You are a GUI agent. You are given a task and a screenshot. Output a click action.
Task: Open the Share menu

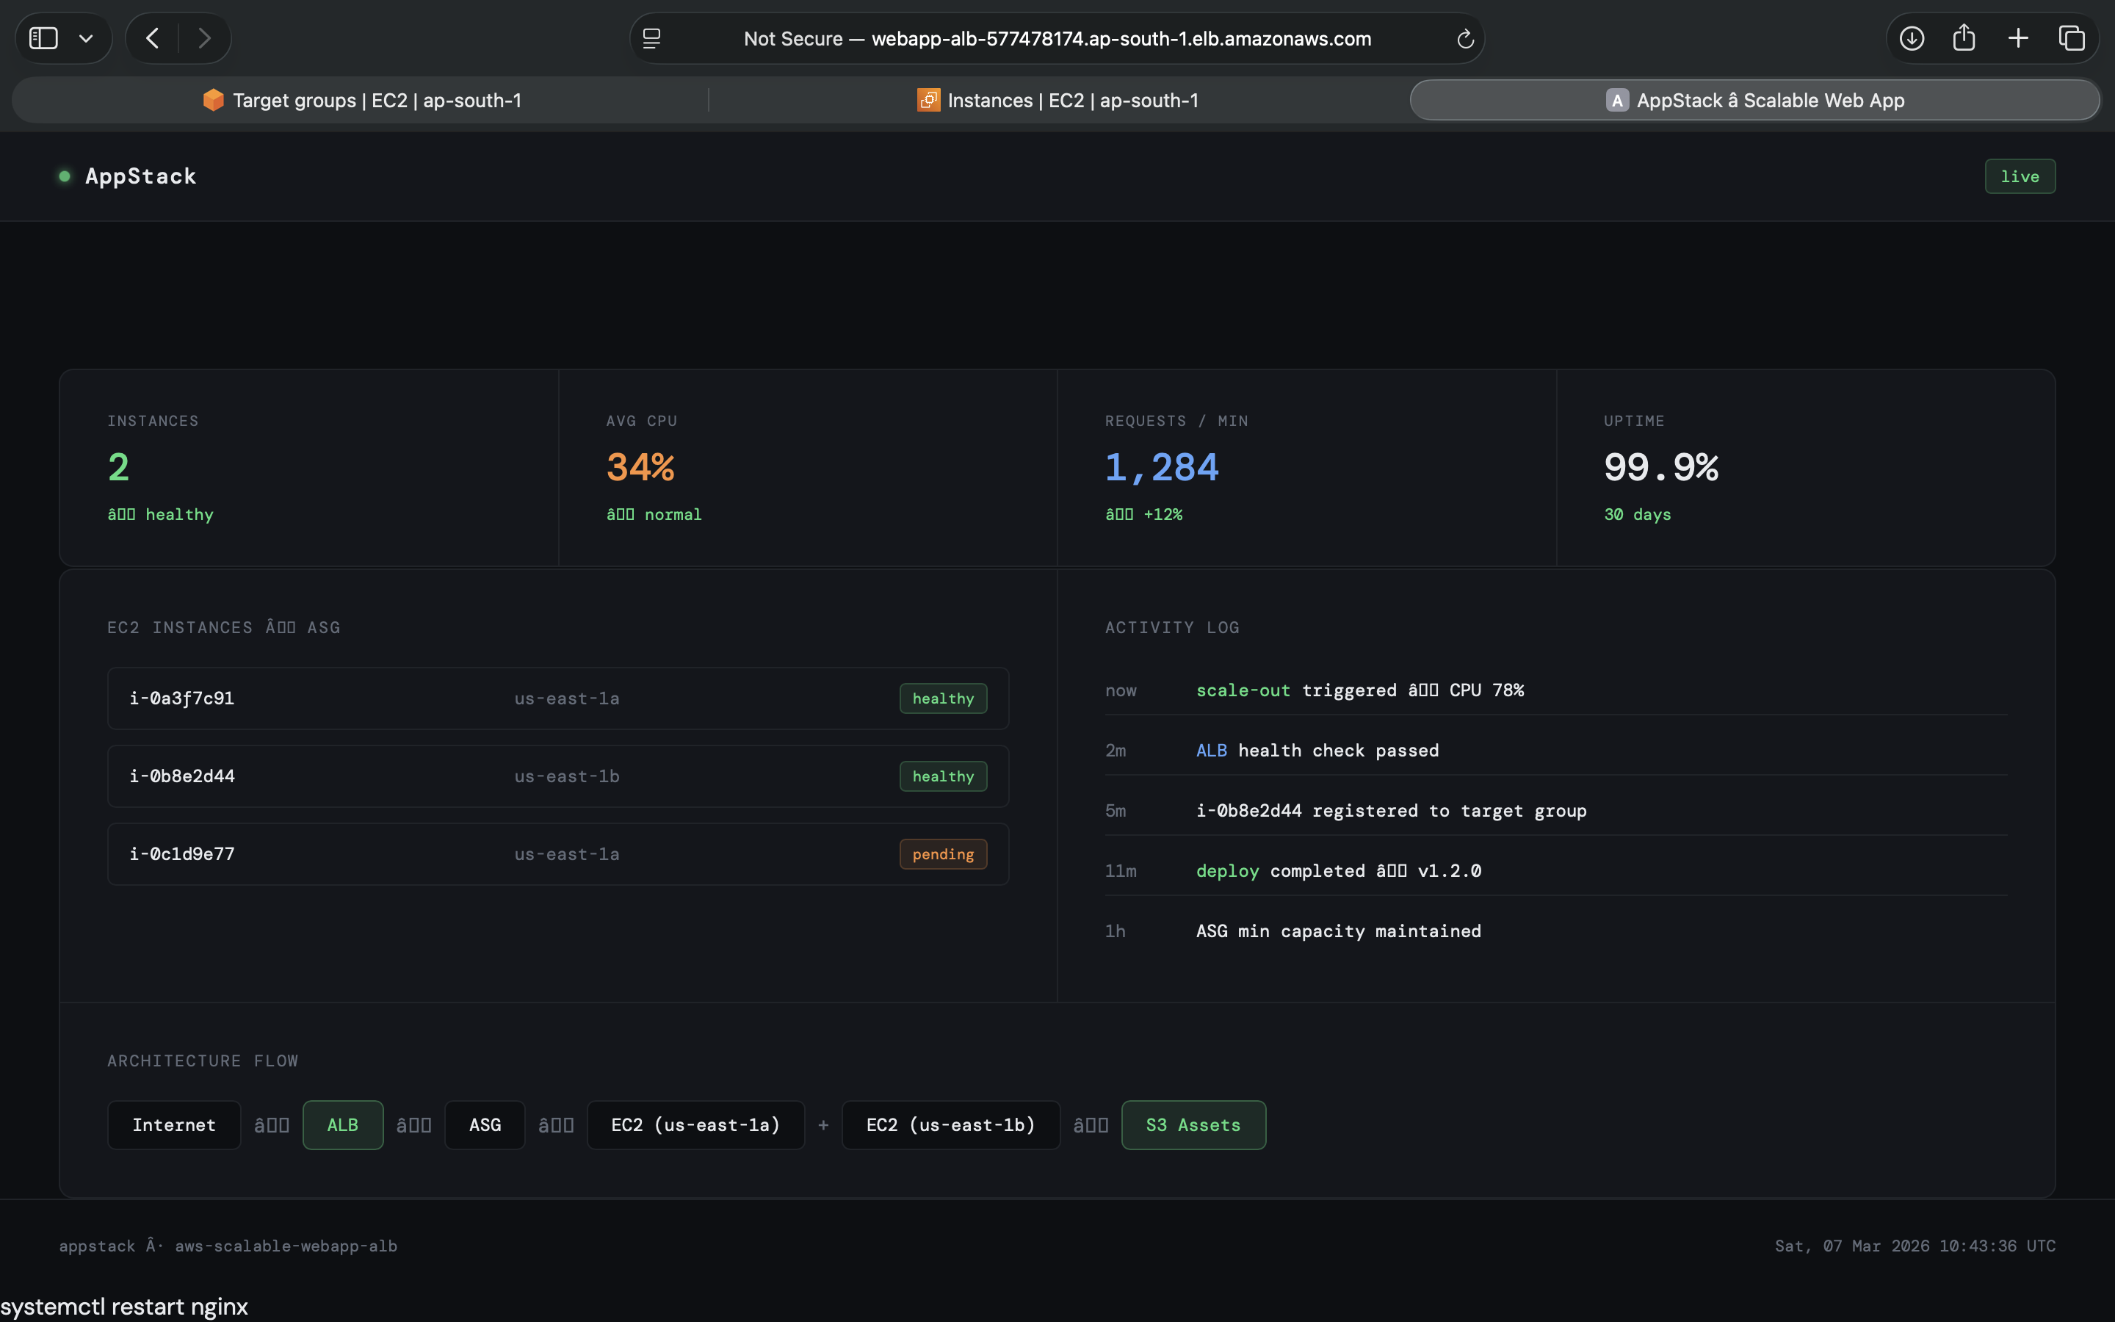[x=1964, y=37]
